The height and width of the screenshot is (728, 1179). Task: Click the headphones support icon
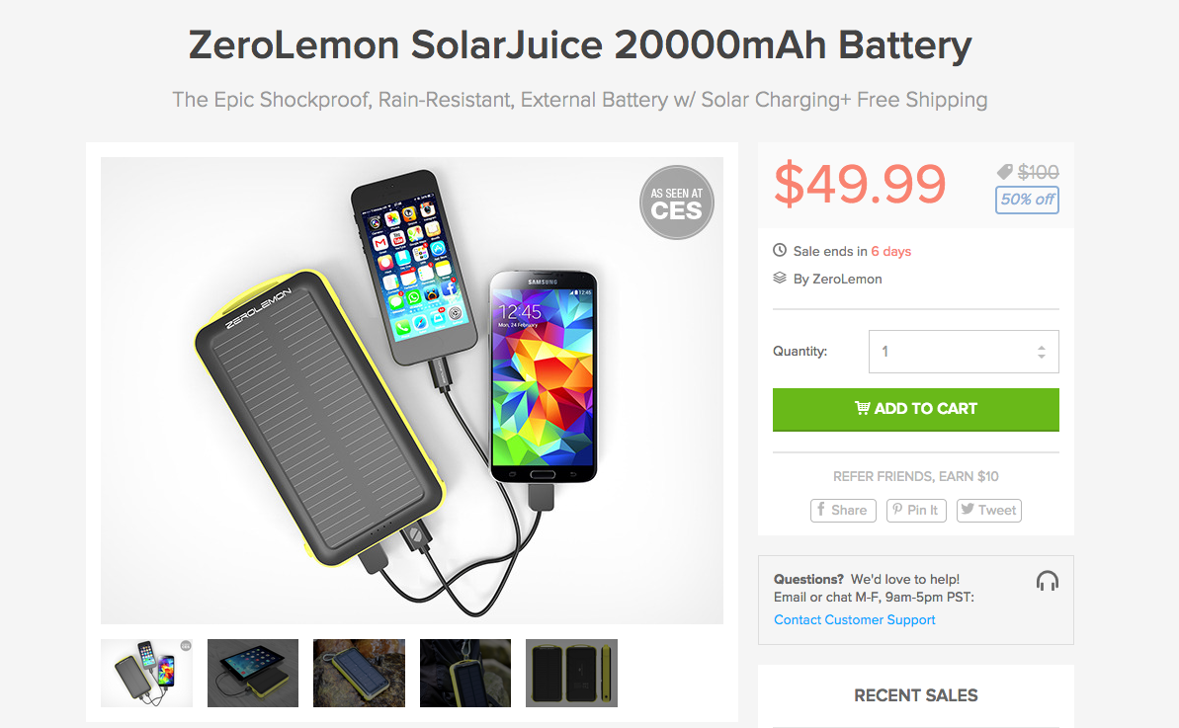1047,581
